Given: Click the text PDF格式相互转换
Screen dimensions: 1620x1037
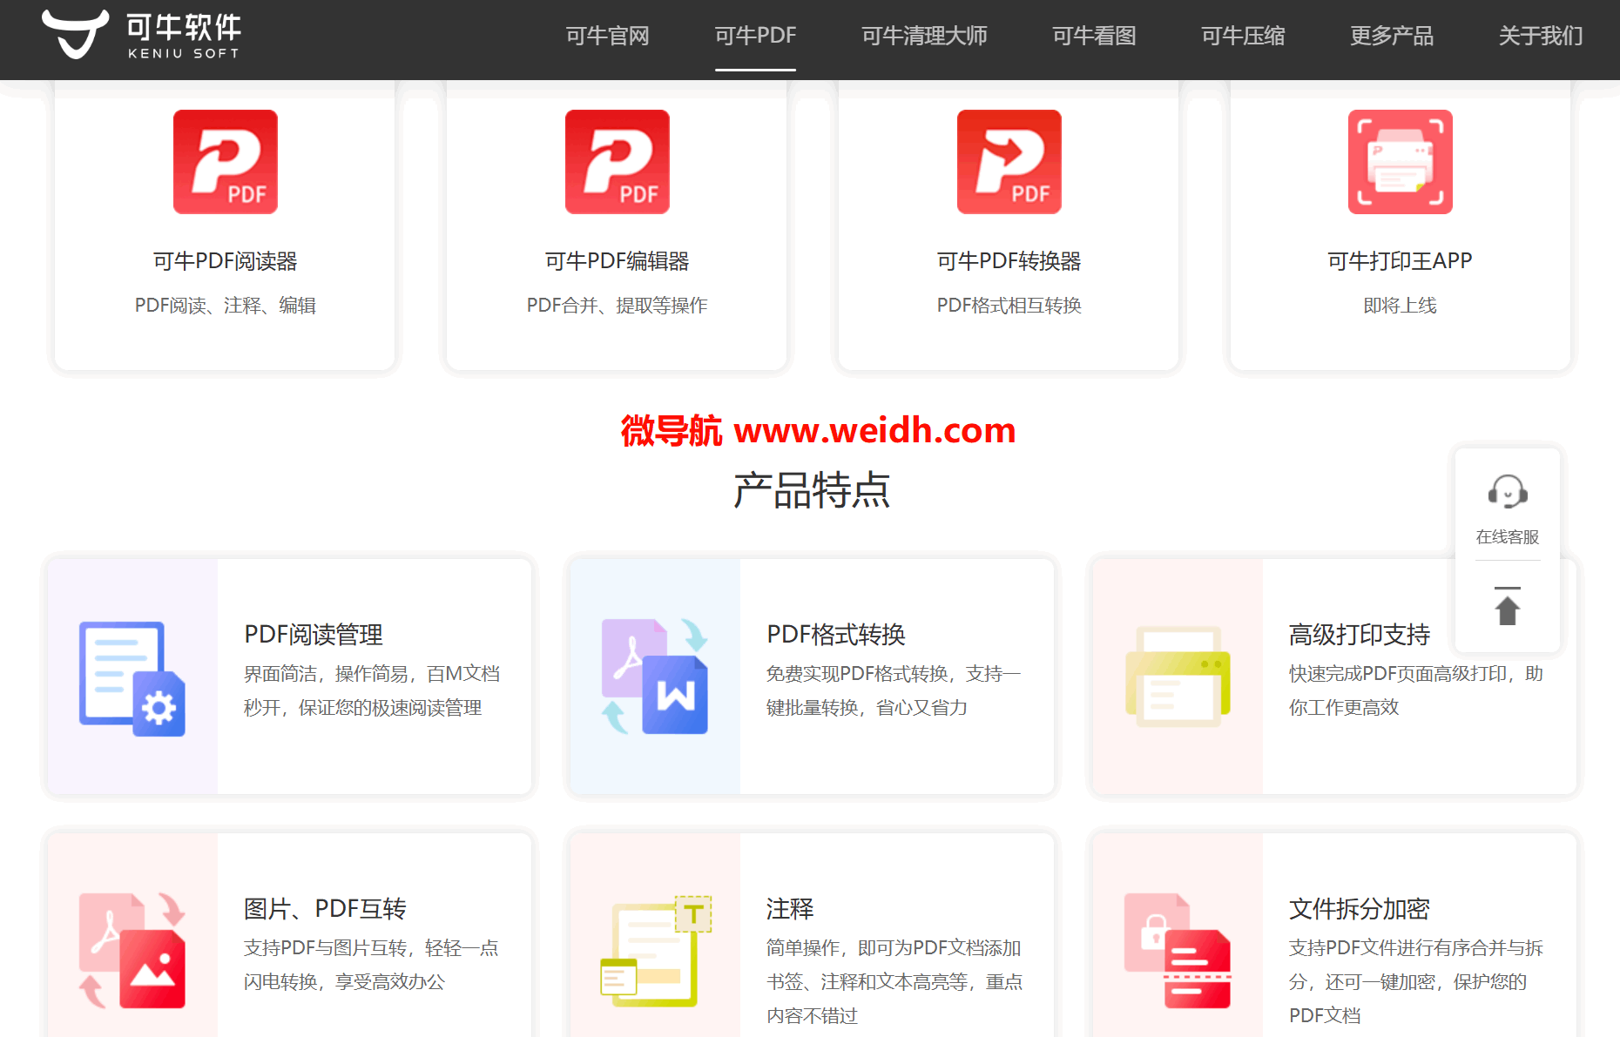Looking at the screenshot, I should (1009, 306).
